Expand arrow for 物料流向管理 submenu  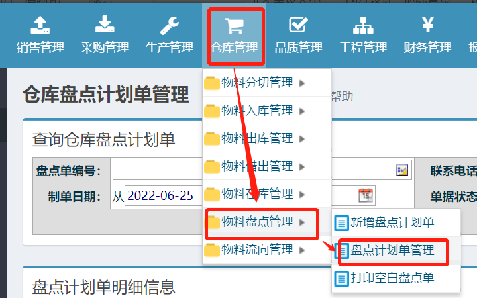302,250
